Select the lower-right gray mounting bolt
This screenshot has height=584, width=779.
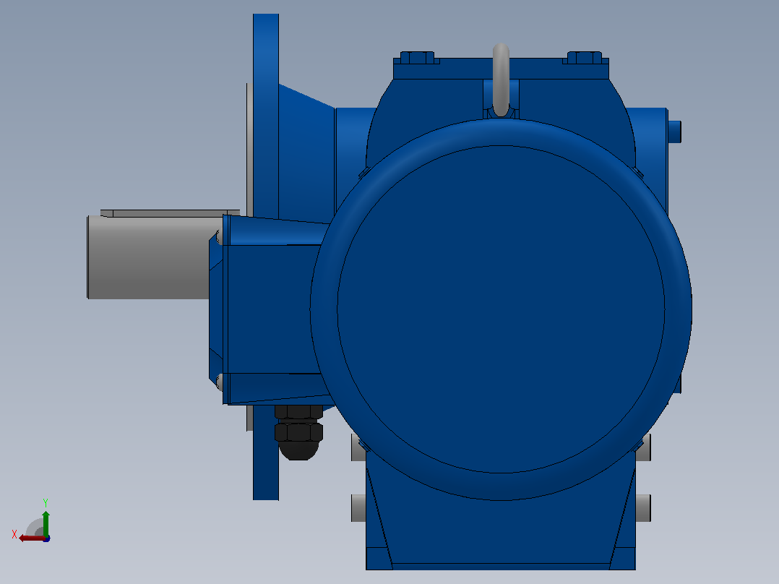[x=643, y=508]
